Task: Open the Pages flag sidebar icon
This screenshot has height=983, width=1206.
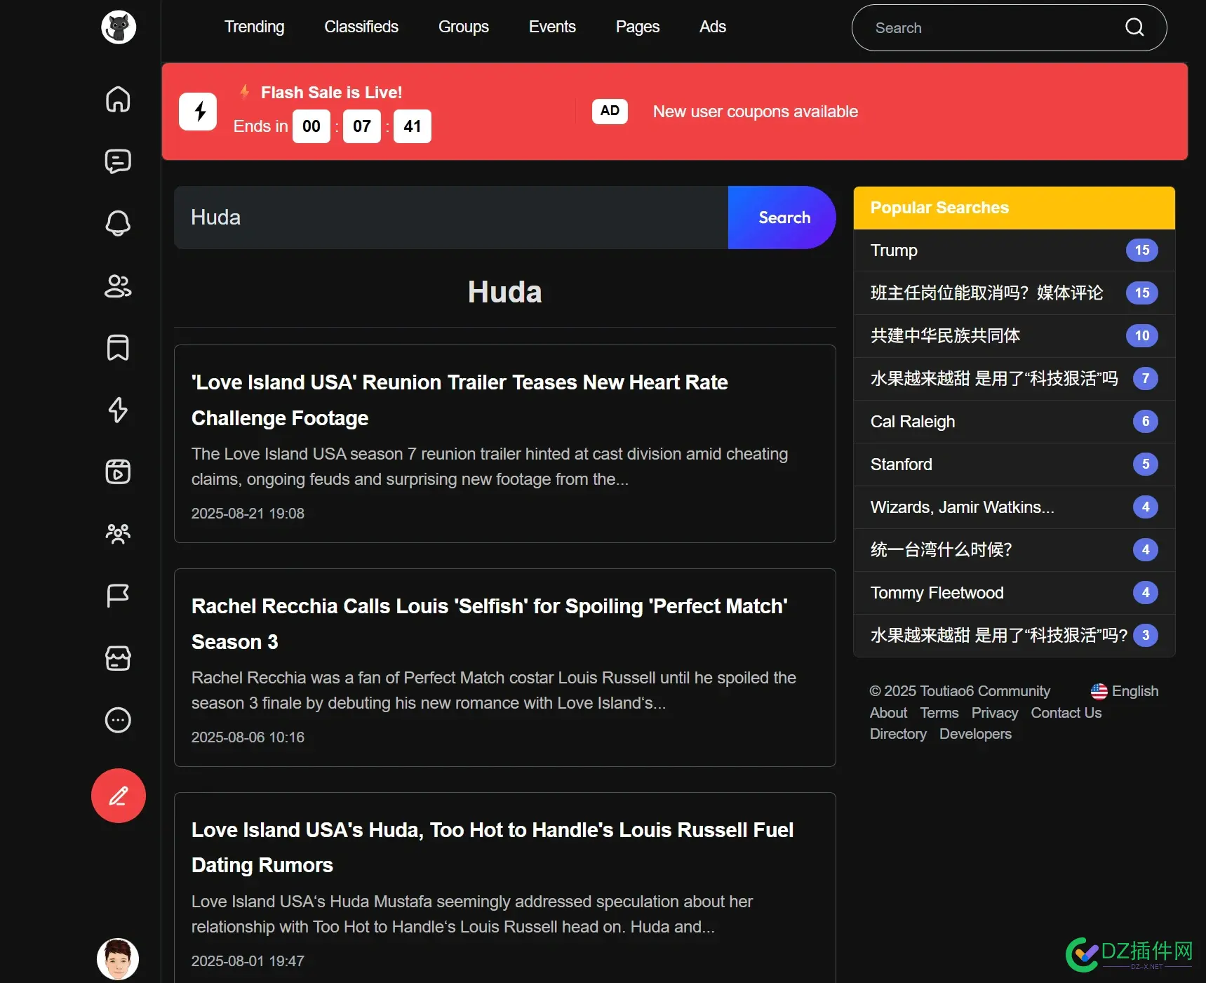Action: 118,596
